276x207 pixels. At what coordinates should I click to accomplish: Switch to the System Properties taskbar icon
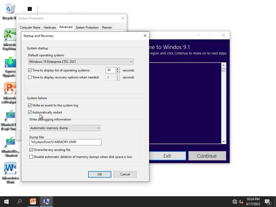point(46,202)
